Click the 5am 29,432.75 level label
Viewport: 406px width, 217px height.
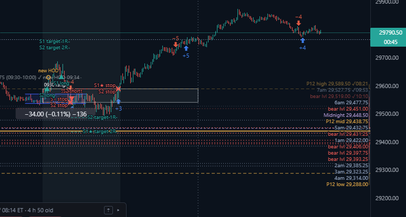(x=351, y=127)
